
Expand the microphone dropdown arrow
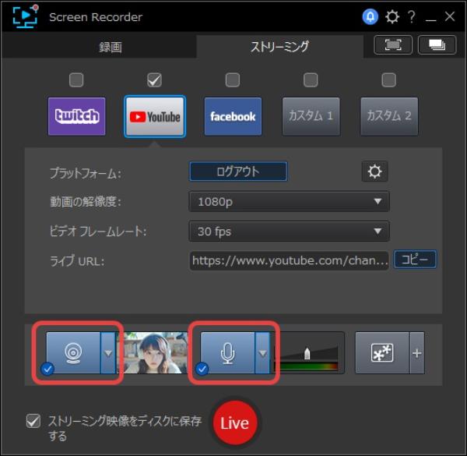coord(262,353)
